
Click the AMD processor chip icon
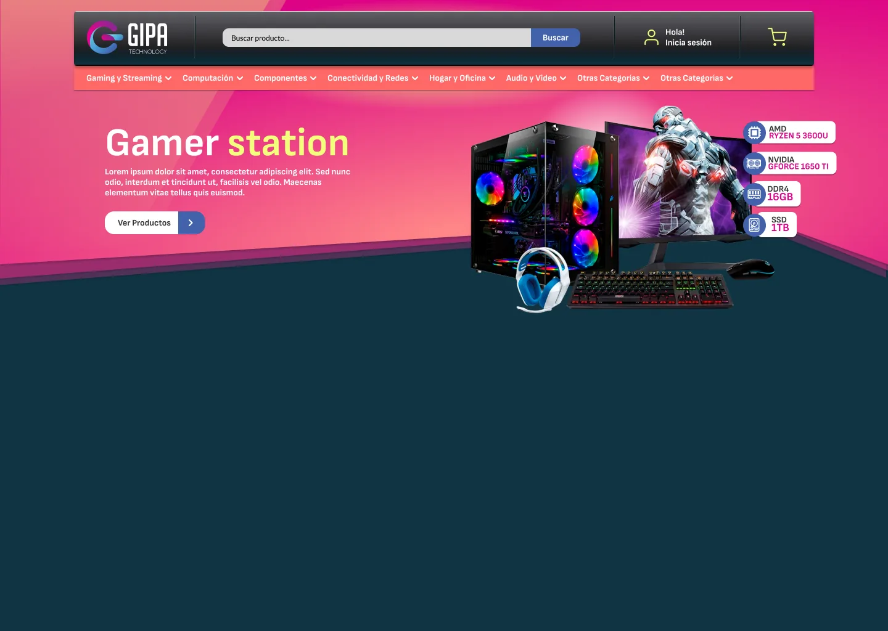754,132
